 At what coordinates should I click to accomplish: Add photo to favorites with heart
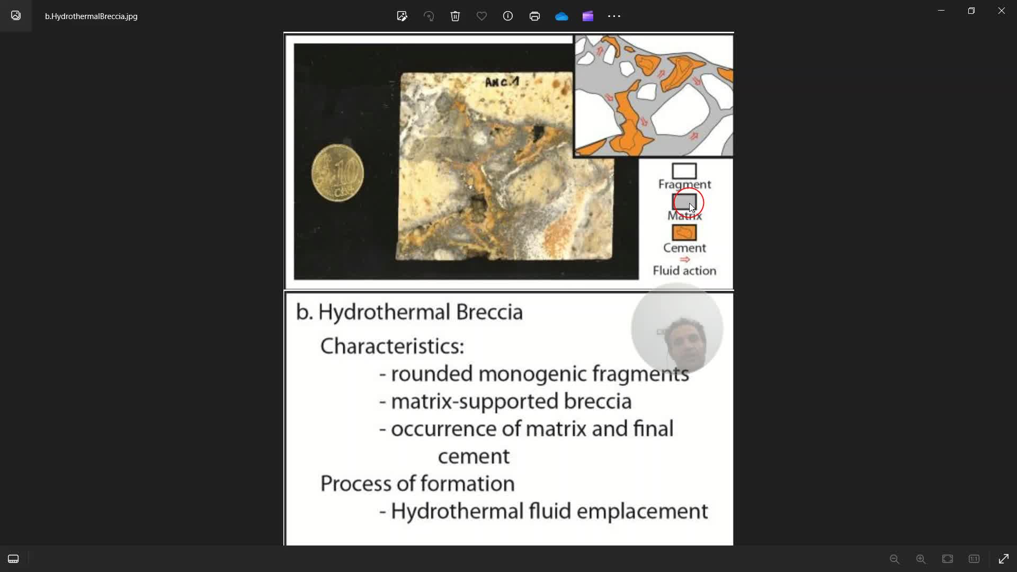[x=481, y=16]
